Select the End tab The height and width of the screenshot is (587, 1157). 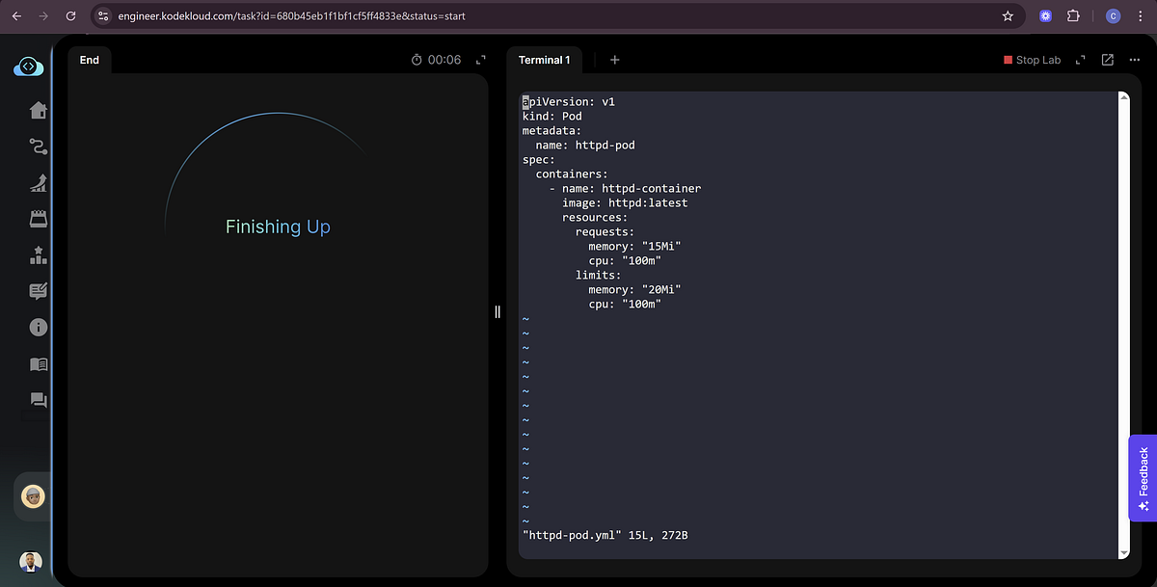[x=90, y=60]
